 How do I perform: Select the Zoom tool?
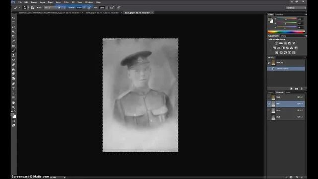point(13,107)
